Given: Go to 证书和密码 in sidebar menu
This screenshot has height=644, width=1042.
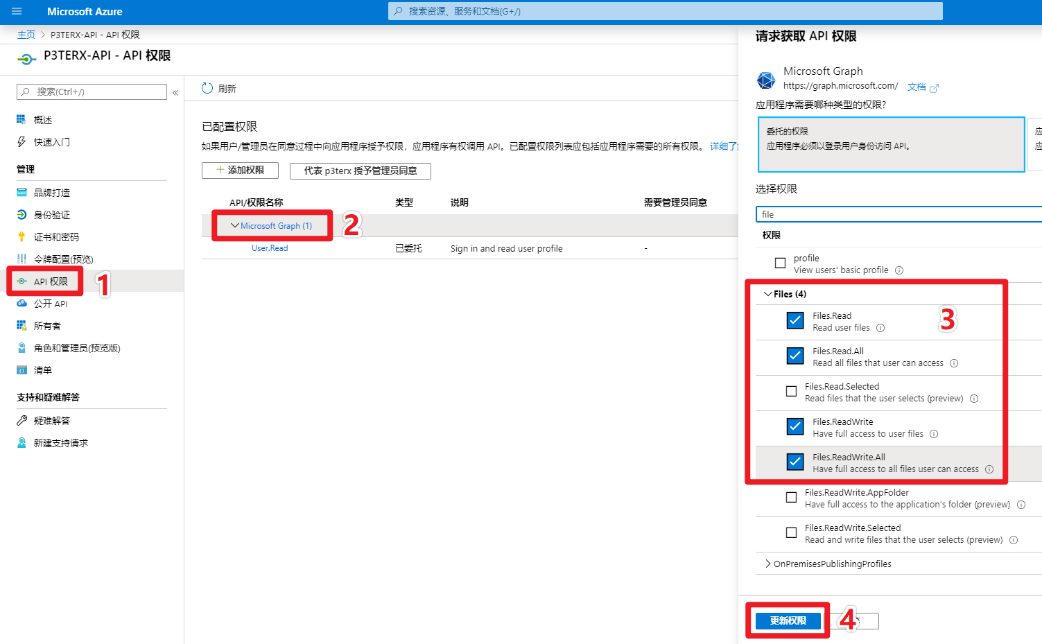Looking at the screenshot, I should tap(56, 237).
